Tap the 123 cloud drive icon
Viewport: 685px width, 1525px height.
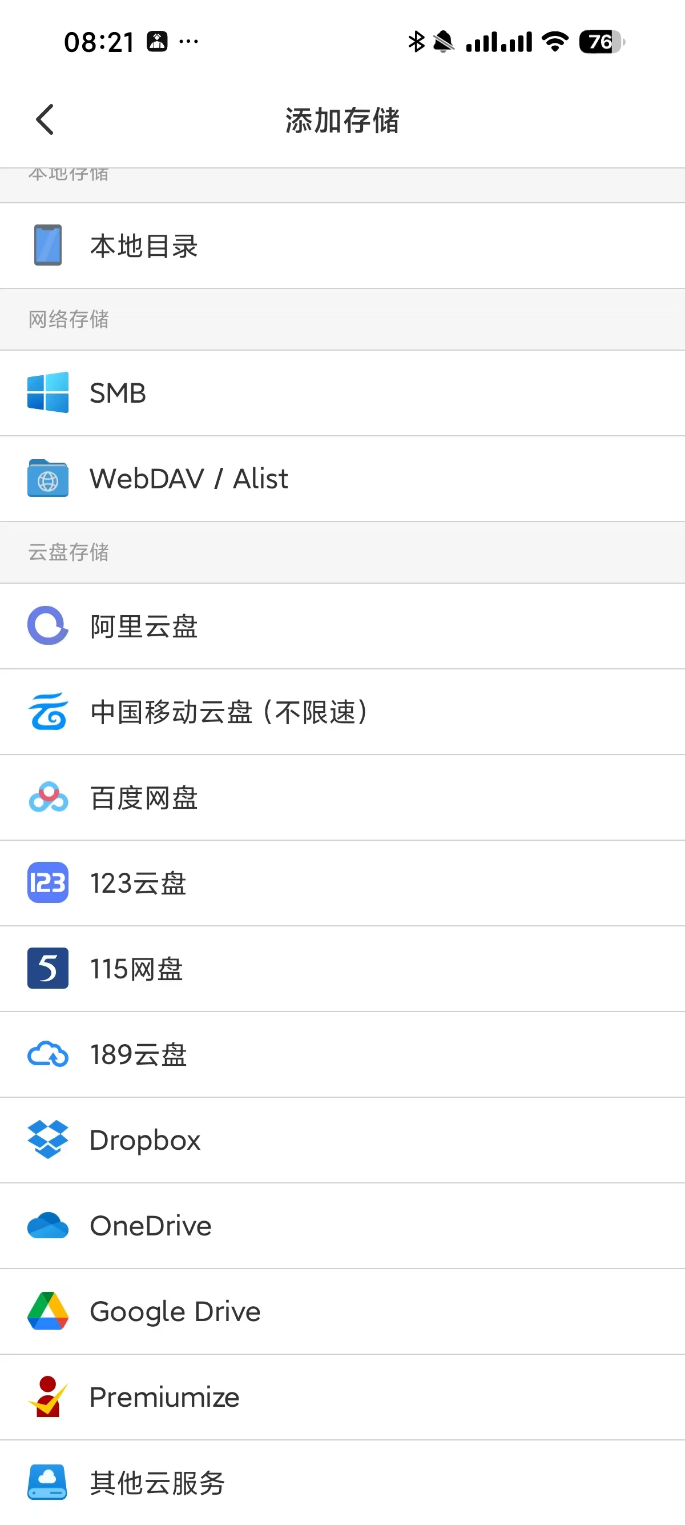tap(48, 882)
